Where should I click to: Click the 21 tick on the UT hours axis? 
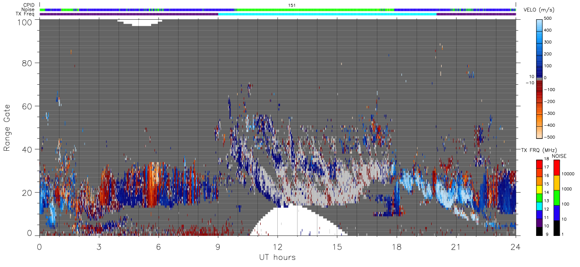[456, 247]
